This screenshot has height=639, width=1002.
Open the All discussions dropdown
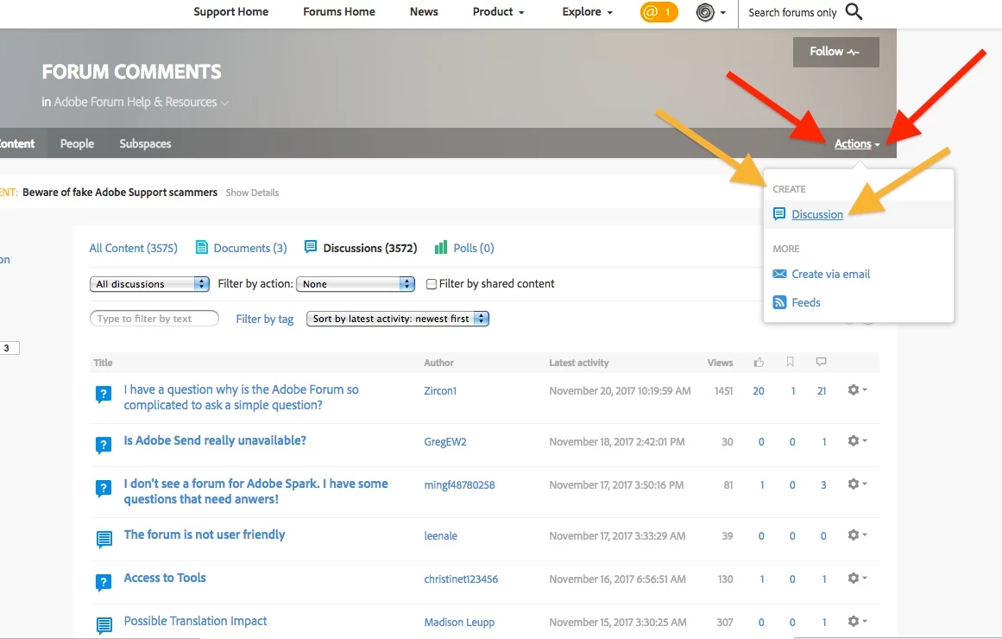tap(149, 284)
